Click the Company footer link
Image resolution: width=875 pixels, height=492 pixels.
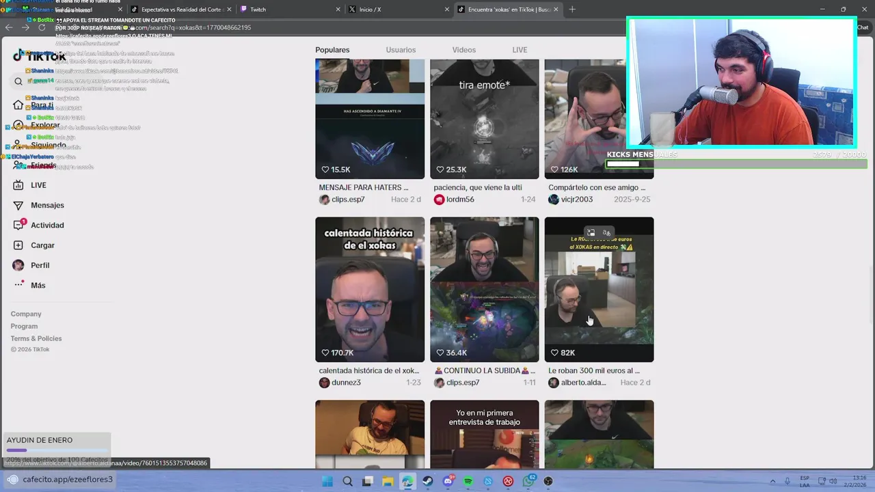[26, 314]
